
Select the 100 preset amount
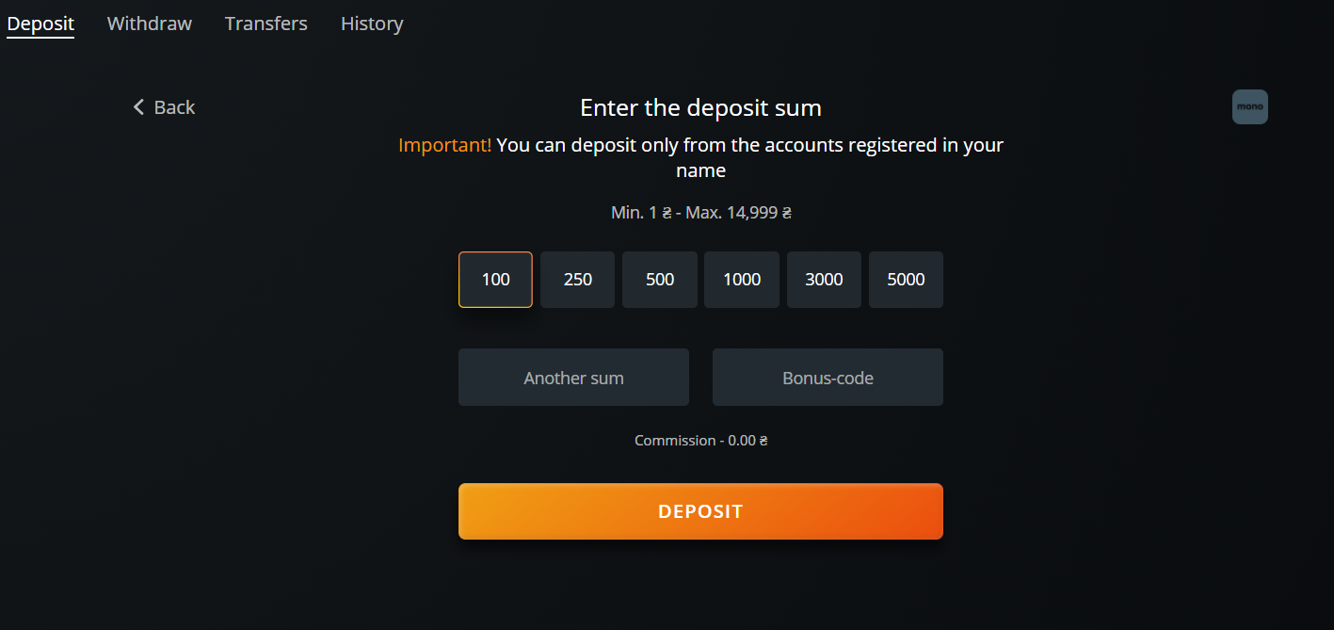(495, 280)
